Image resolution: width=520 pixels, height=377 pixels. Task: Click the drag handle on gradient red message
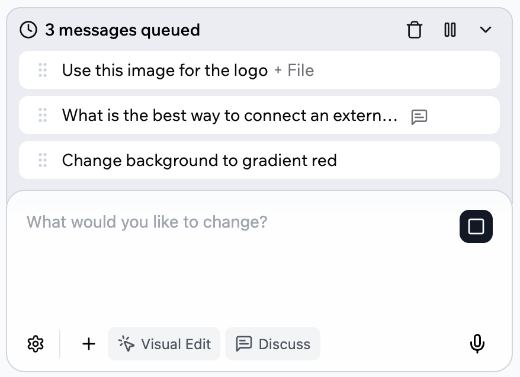coord(42,160)
